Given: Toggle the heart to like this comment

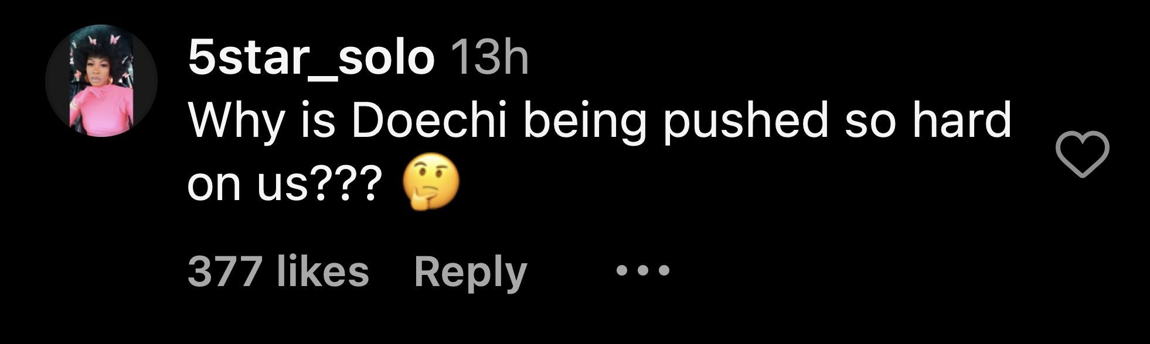Looking at the screenshot, I should 1082,154.
